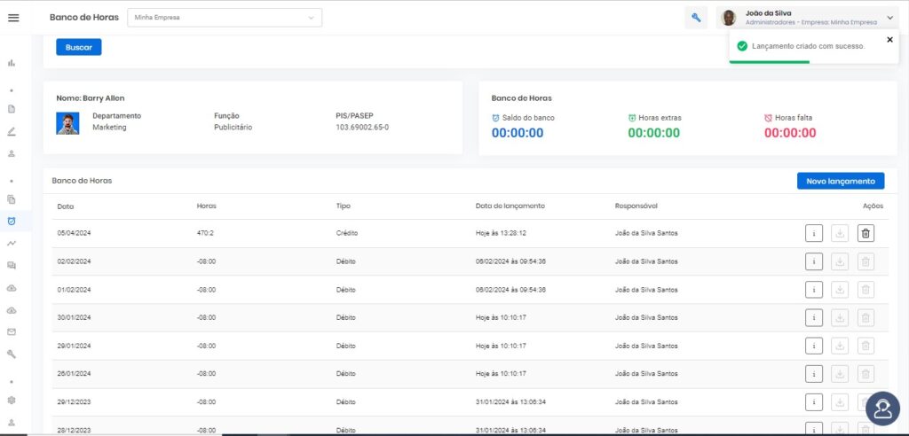Click the Tipo column header
Screen dimensions: 909x436
click(x=344, y=206)
